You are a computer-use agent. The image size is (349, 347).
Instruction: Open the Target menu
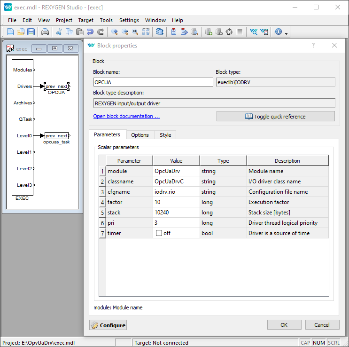(x=85, y=20)
